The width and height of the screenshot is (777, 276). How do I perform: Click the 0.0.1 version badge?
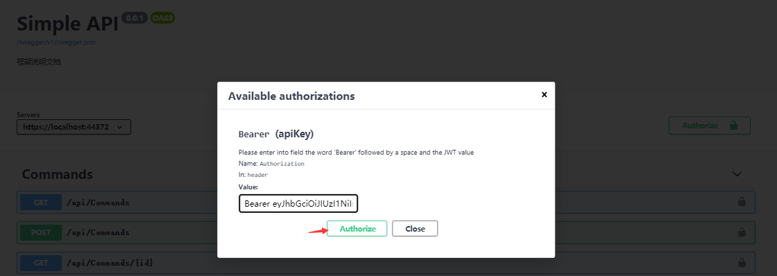click(x=135, y=18)
